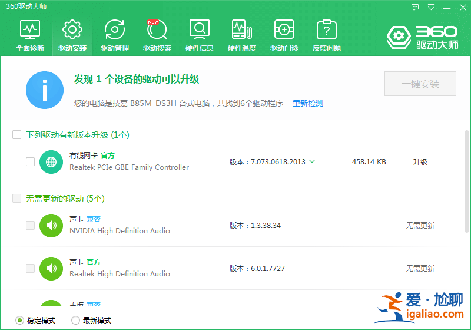Close the 360驱动大师 window
Screen dimensions: 471x330
click(463, 7)
